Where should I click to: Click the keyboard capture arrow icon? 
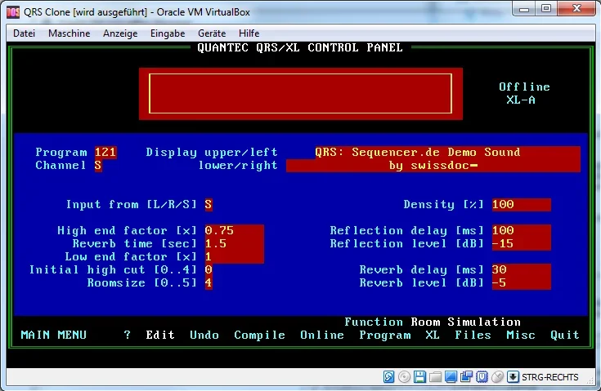pos(513,377)
